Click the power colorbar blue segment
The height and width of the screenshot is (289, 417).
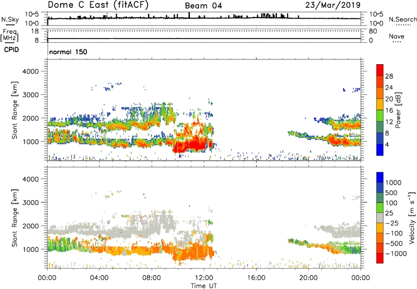click(380, 150)
